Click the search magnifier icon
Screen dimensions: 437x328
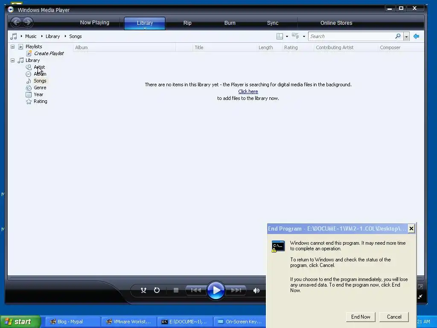pos(398,36)
